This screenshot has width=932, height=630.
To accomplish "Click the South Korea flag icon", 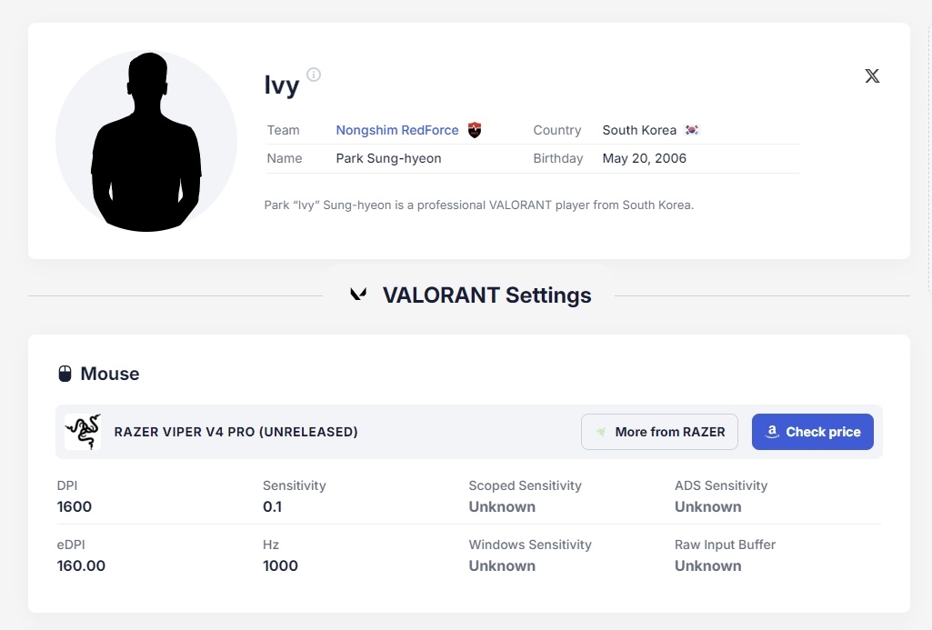I will pyautogui.click(x=692, y=130).
